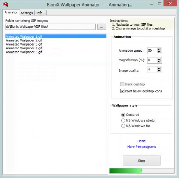The image size is (179, 178).
Task: Select MS Windows tile style
Action: pyautogui.click(x=123, y=126)
